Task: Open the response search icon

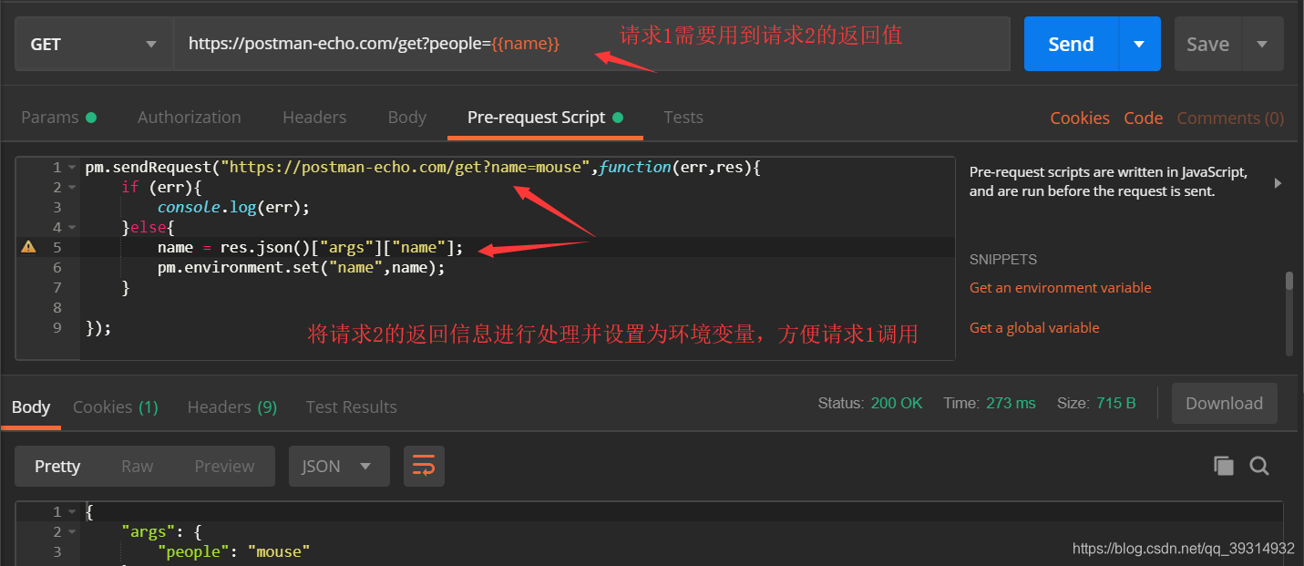Action: click(1259, 466)
